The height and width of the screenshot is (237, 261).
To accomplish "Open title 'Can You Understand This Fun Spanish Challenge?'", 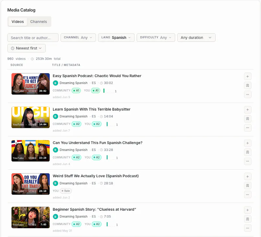I will [98, 143].
